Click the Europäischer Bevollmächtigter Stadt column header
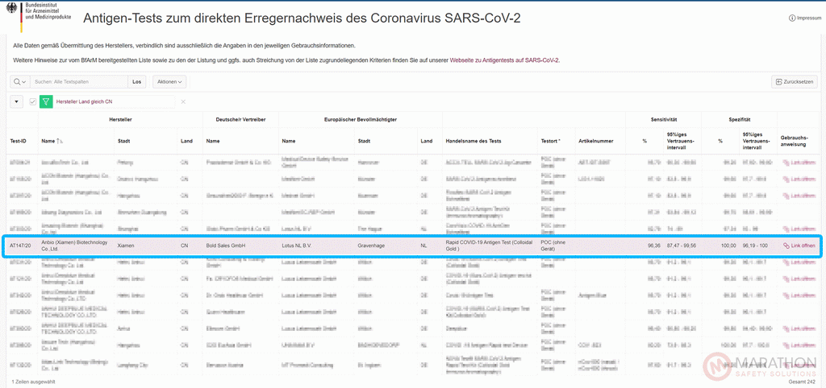The image size is (826, 388). coord(365,142)
